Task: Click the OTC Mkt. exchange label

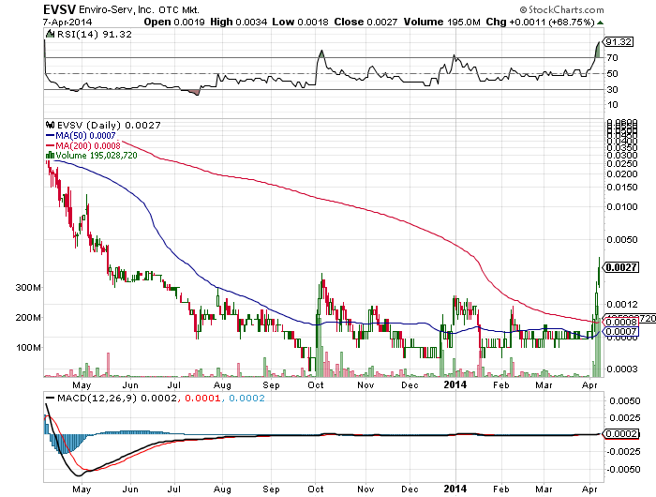Action: point(179,9)
